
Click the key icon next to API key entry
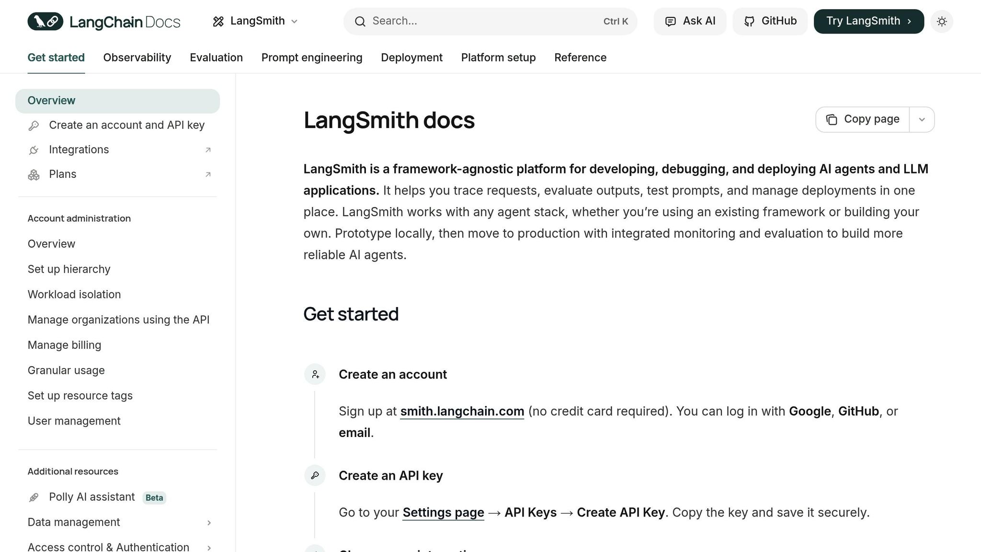point(34,125)
